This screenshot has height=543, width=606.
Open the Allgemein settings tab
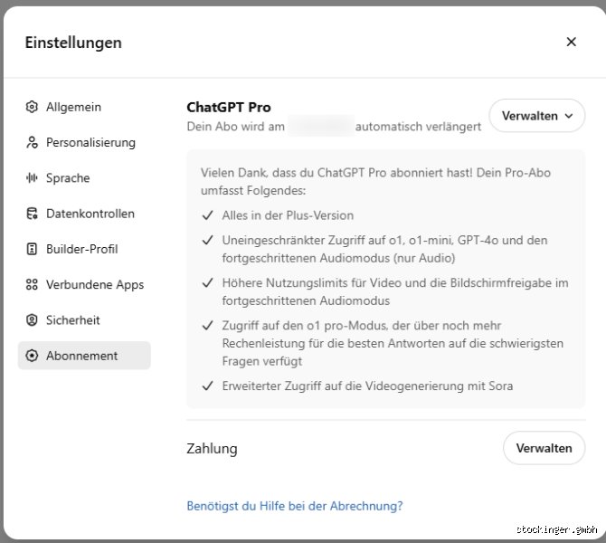coord(84,107)
